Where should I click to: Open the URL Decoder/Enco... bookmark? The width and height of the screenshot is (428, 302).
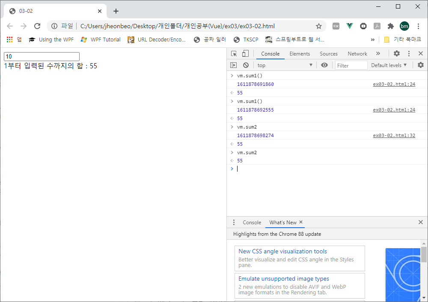click(x=156, y=39)
